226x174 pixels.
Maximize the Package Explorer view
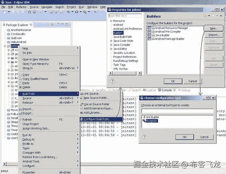[x=67, y=24]
